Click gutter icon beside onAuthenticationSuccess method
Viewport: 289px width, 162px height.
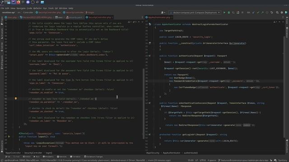click(149, 103)
